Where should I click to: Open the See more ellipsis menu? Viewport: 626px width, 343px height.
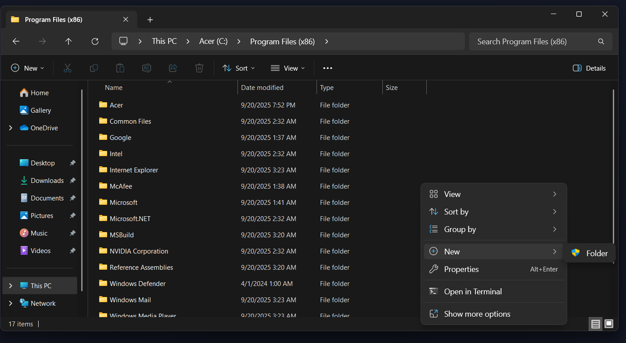(327, 68)
